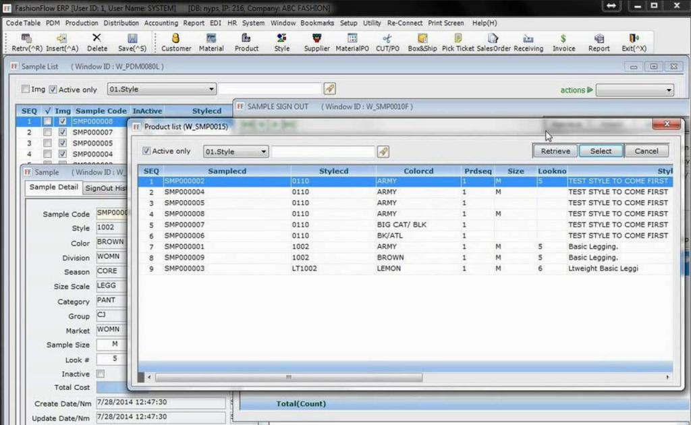Toggle the Img checkbox in Sample List

[x=26, y=89]
